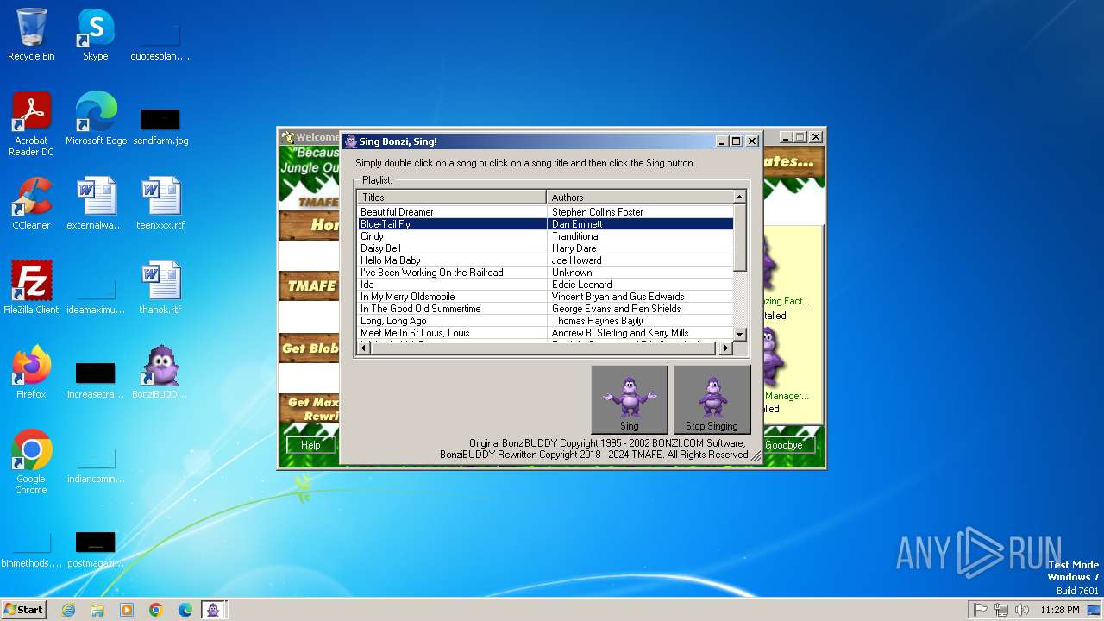Maximize the Sing Bonzi, Sing! window

(x=737, y=141)
